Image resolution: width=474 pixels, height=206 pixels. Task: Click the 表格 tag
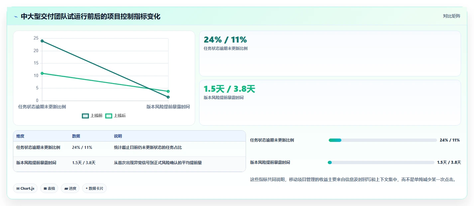(49, 188)
